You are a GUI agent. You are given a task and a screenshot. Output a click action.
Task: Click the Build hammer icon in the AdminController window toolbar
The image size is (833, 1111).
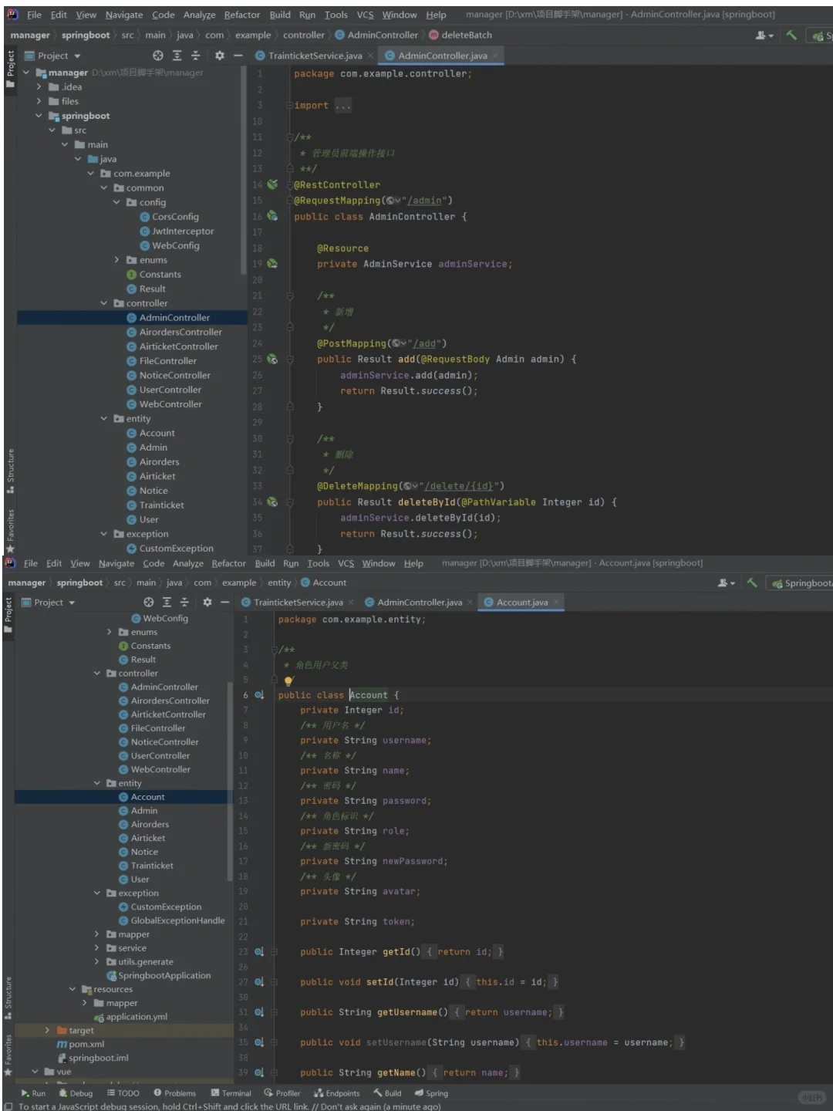(x=791, y=35)
